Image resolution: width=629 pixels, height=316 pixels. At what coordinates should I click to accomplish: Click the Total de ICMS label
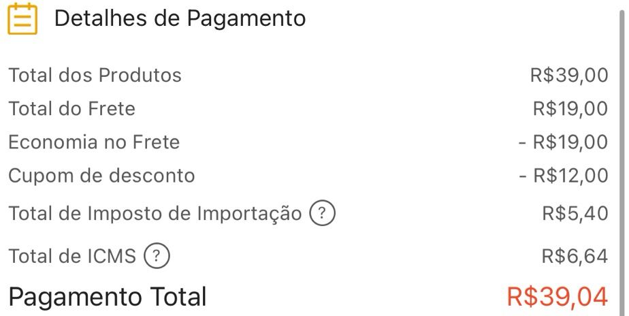point(72,257)
